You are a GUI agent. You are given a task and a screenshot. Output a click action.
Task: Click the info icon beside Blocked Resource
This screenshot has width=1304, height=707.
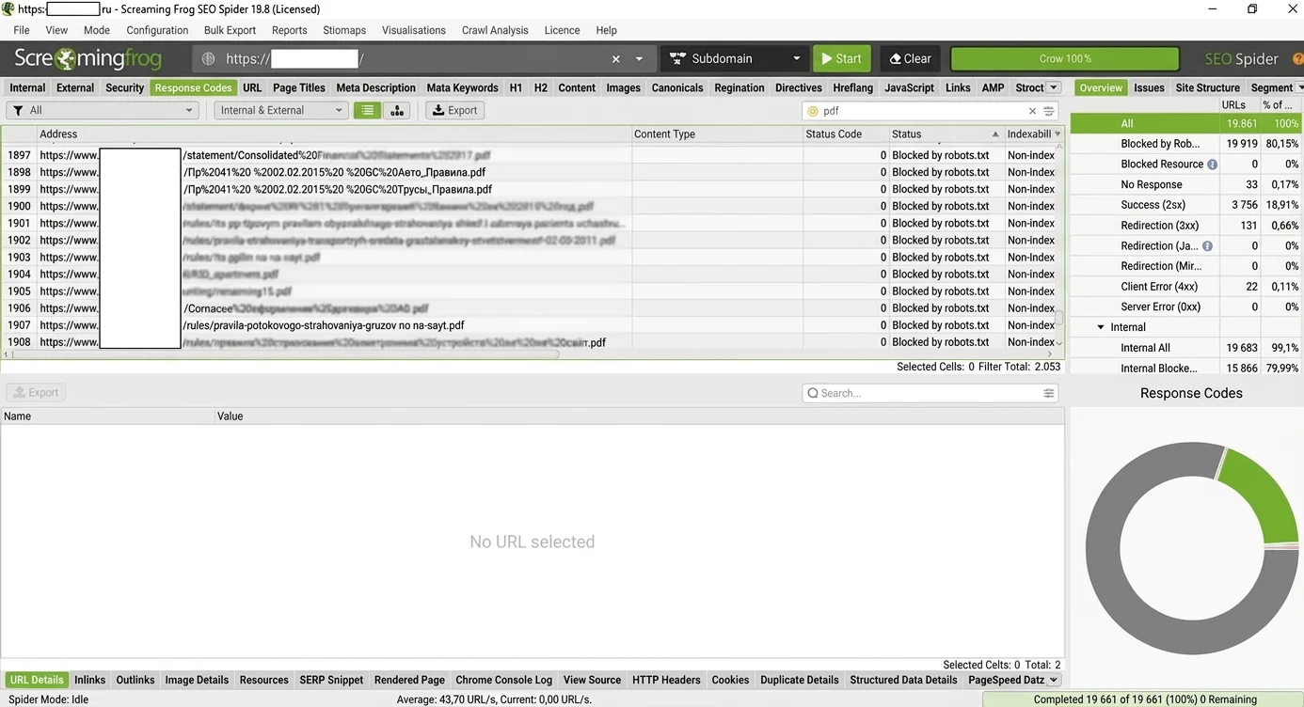tap(1212, 165)
